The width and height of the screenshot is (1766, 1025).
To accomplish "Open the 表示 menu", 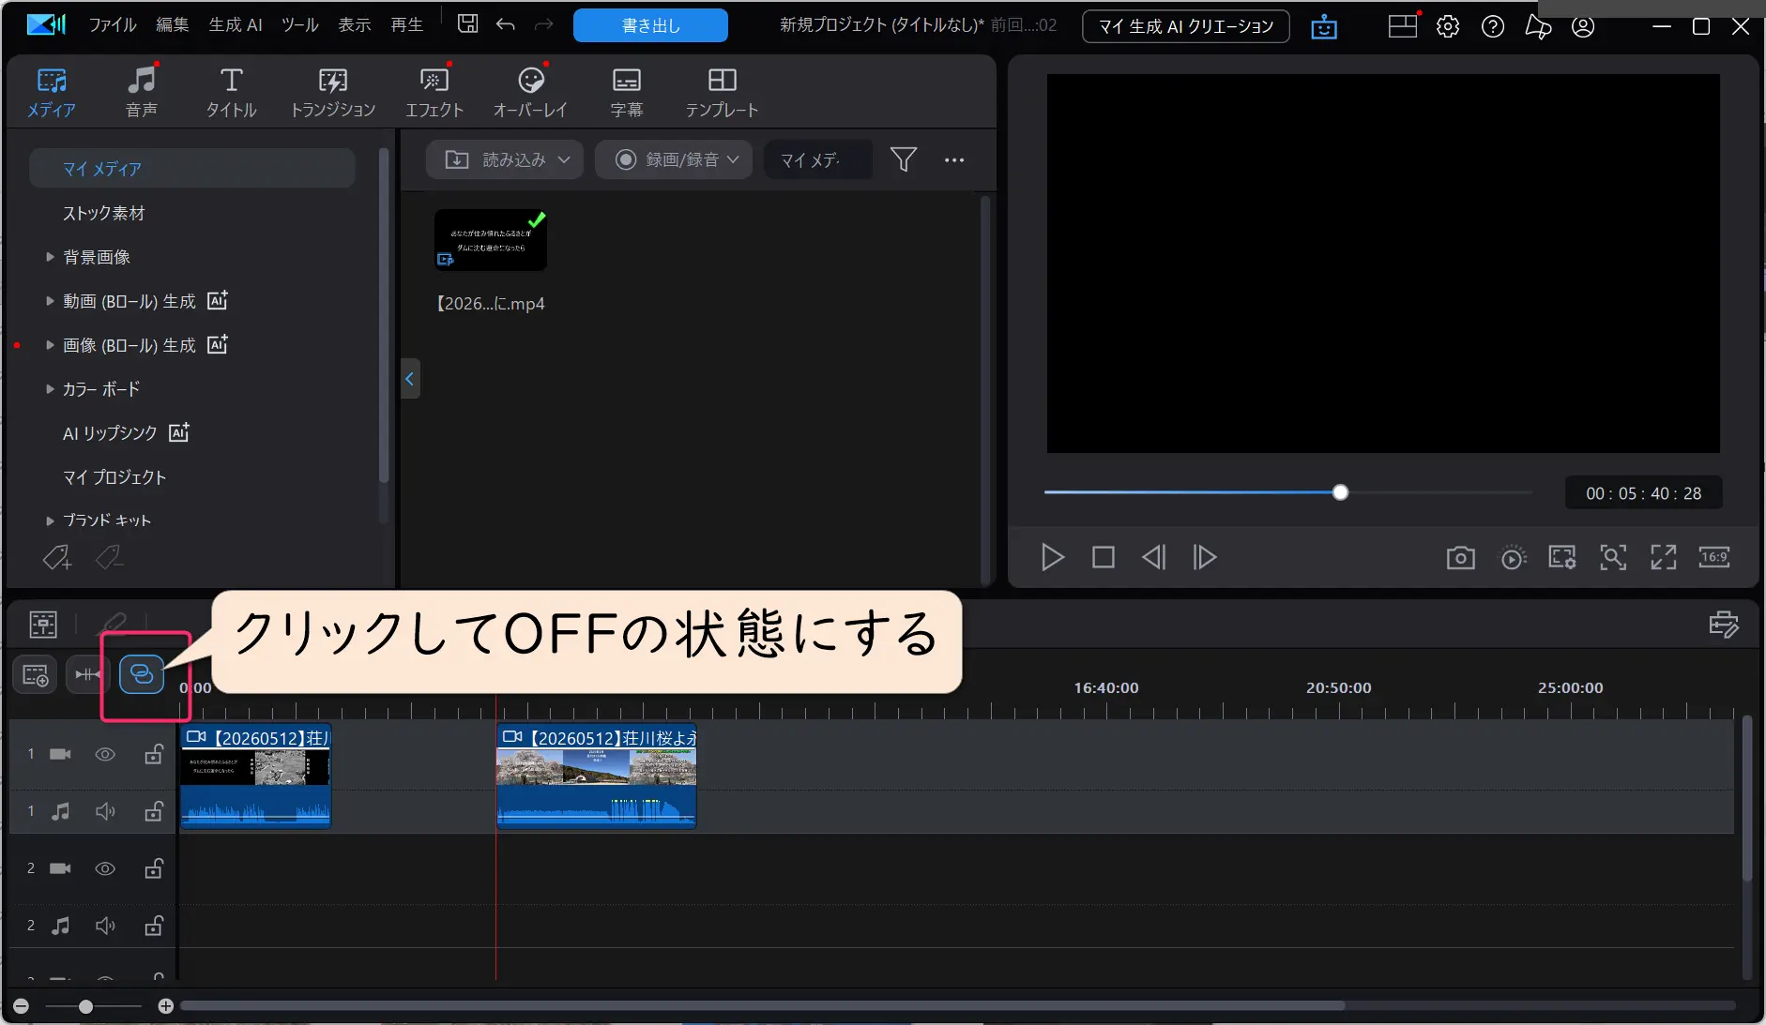I will (355, 25).
